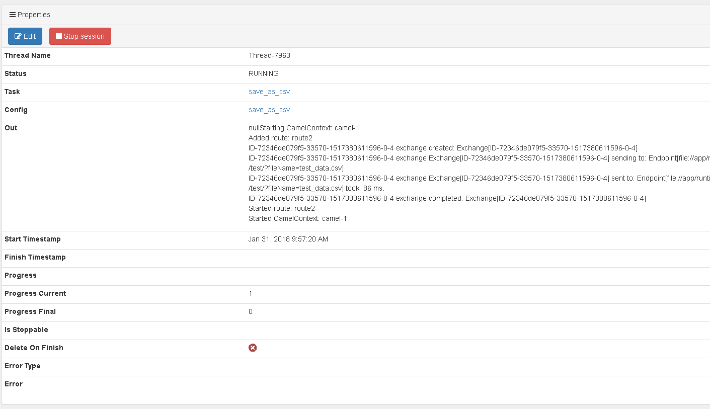Image resolution: width=710 pixels, height=409 pixels.
Task: Select the Thread-7963 value
Action: click(269, 55)
